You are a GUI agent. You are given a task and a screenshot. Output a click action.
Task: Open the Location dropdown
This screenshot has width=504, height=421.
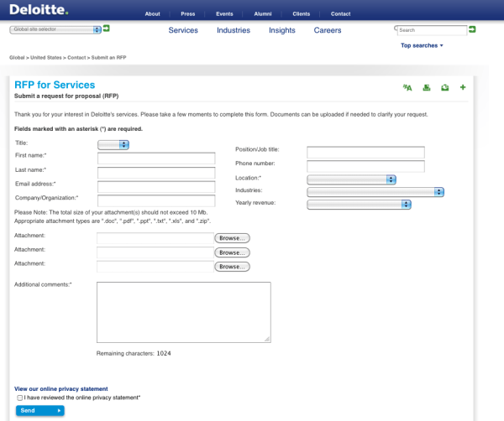[x=351, y=179]
